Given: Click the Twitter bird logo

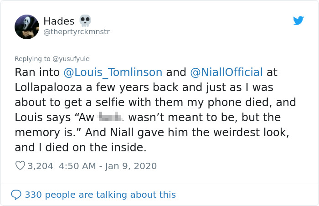Looking at the screenshot, I should [x=298, y=21].
